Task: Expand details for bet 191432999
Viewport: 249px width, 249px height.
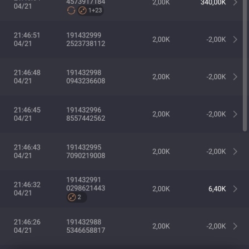Action: (235, 39)
